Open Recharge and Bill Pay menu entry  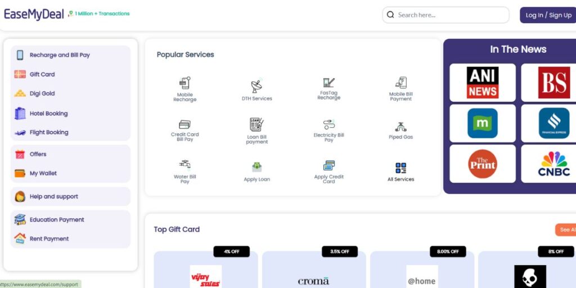[x=60, y=55]
